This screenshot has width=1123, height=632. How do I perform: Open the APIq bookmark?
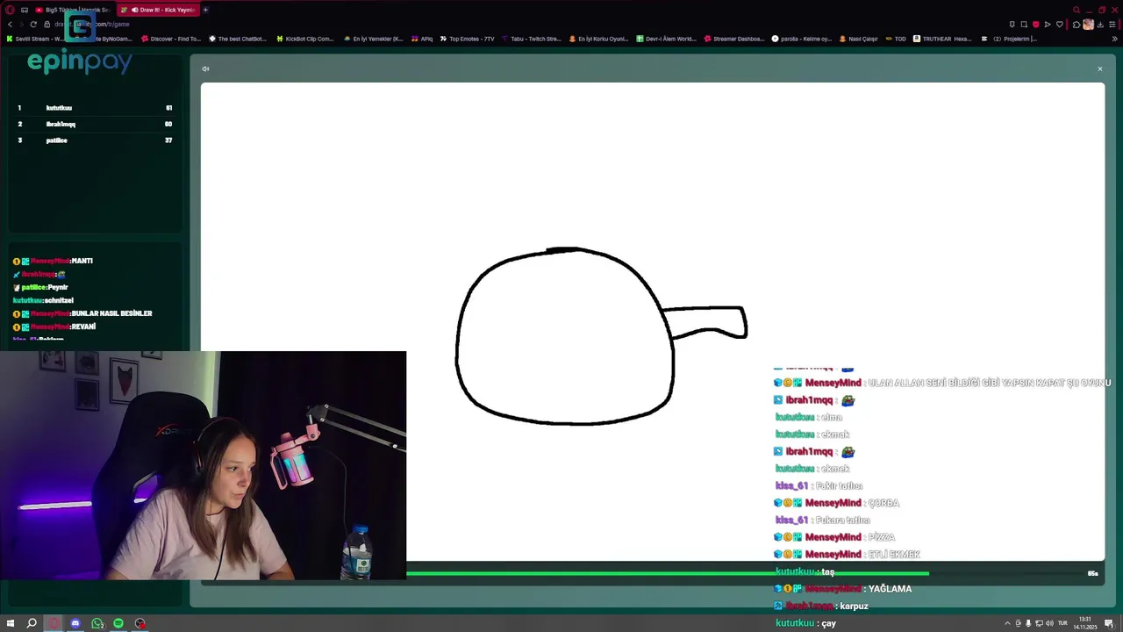pos(422,39)
